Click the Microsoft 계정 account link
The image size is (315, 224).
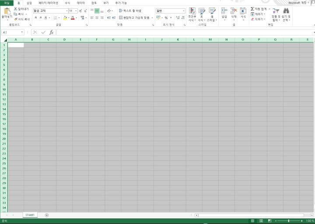pyautogui.click(x=297, y=3)
